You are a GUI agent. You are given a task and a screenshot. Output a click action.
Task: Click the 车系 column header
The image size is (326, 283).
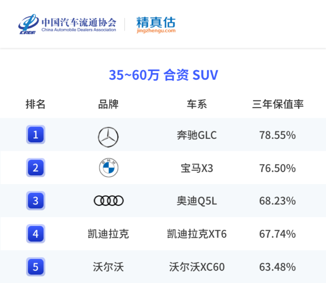pyautogui.click(x=197, y=104)
